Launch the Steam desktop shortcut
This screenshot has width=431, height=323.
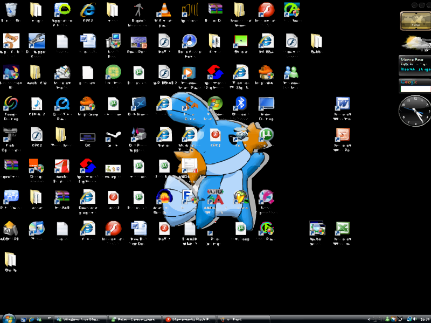[113, 135]
